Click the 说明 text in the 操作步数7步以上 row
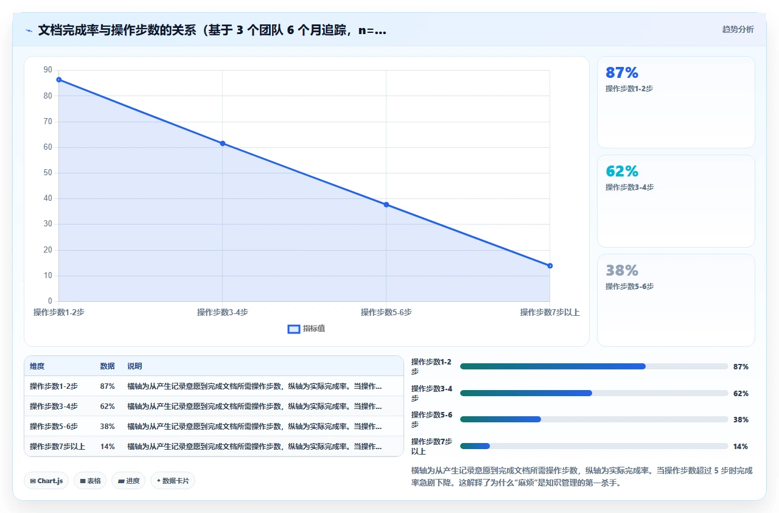 pyautogui.click(x=254, y=447)
